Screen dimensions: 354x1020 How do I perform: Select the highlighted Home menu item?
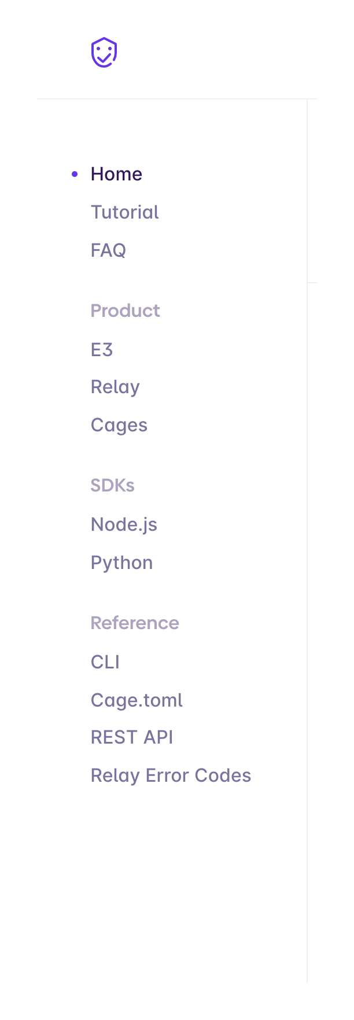click(x=116, y=173)
